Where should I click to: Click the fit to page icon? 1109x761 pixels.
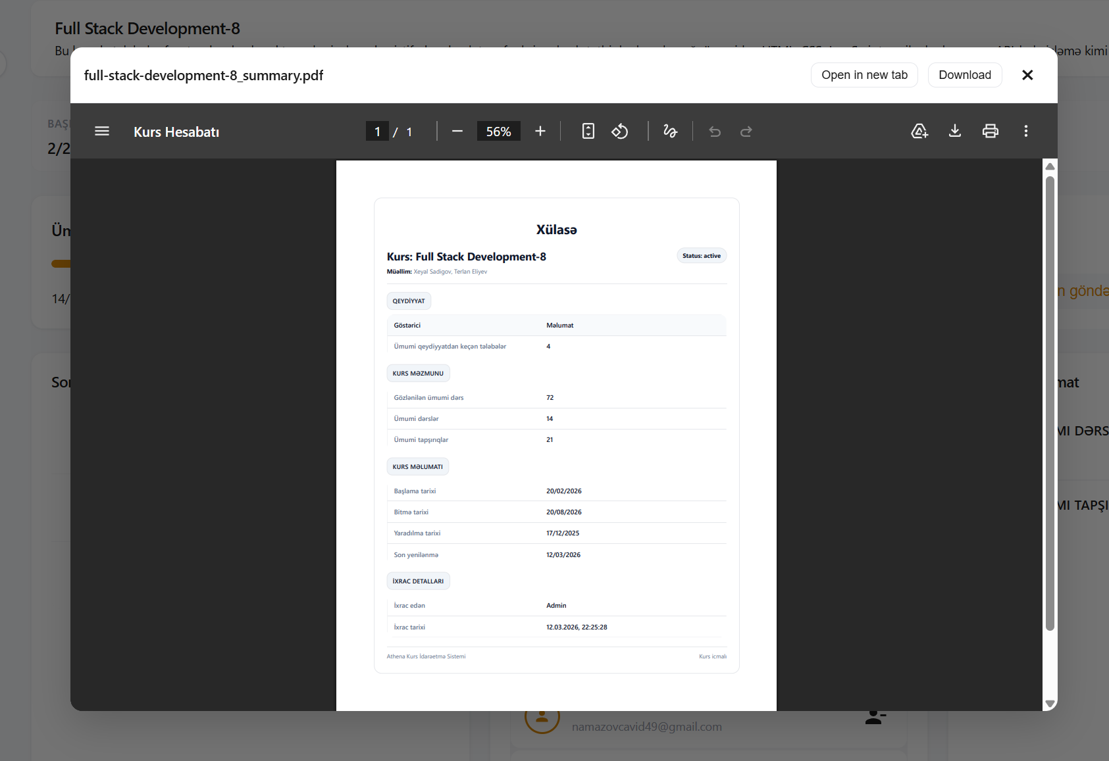click(x=588, y=132)
